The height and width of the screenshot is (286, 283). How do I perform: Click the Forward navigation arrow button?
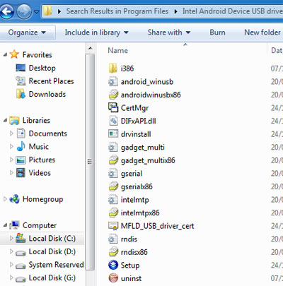(x=24, y=11)
